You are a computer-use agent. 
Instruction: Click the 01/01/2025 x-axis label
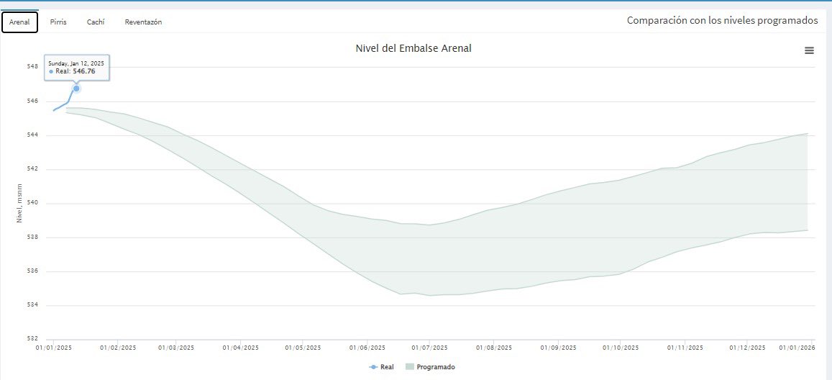tap(54, 348)
